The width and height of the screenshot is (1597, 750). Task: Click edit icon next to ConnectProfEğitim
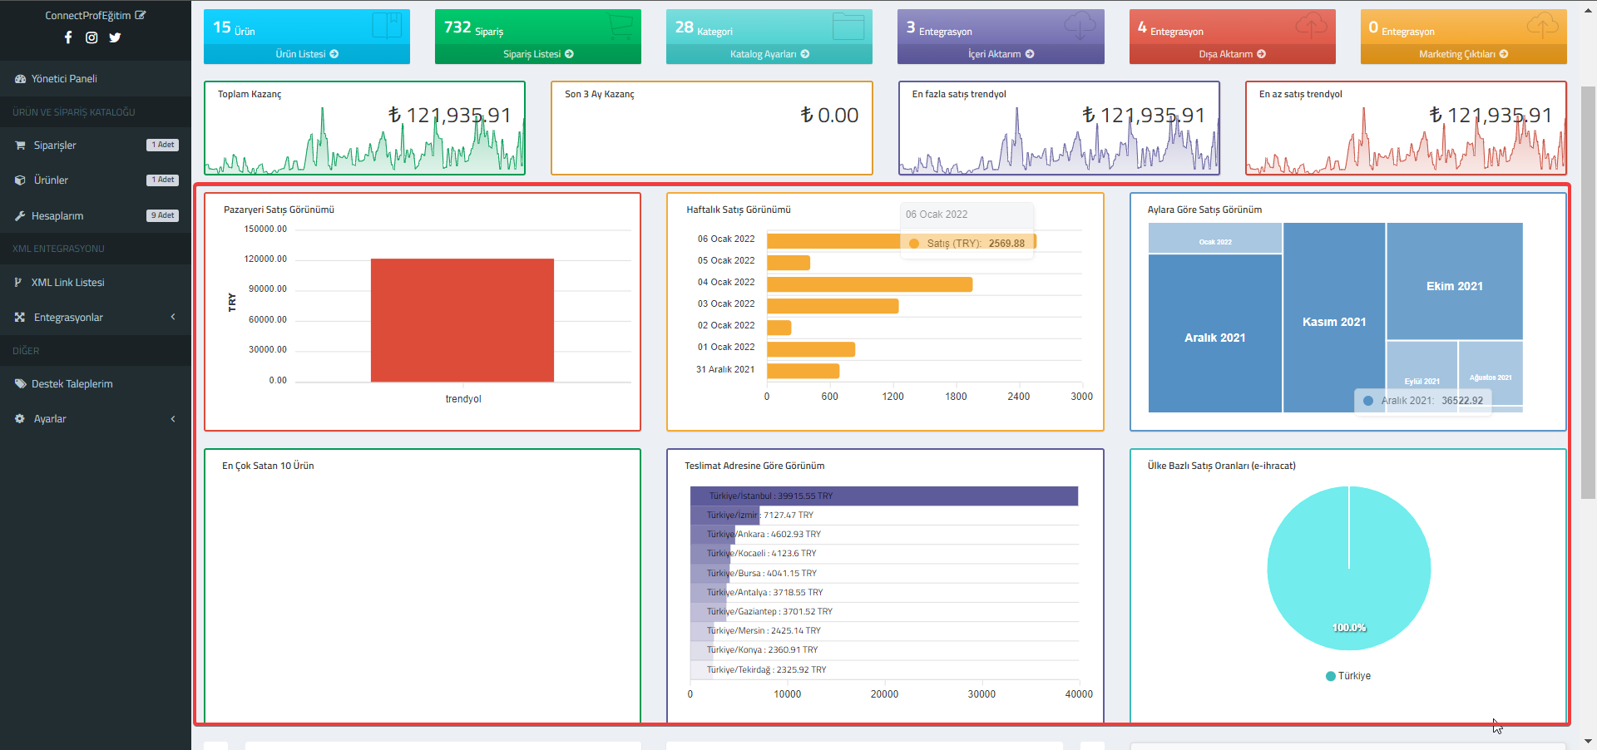[x=140, y=15]
